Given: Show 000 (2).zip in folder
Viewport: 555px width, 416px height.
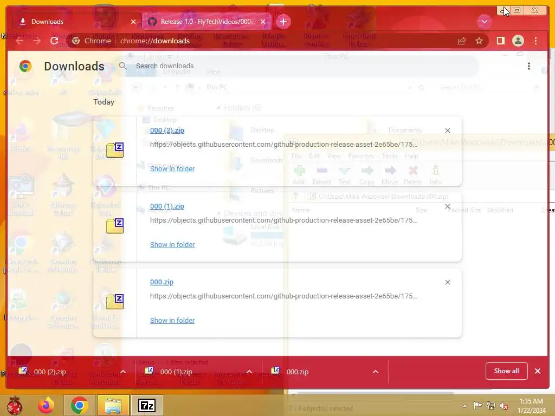Looking at the screenshot, I should tap(172, 169).
